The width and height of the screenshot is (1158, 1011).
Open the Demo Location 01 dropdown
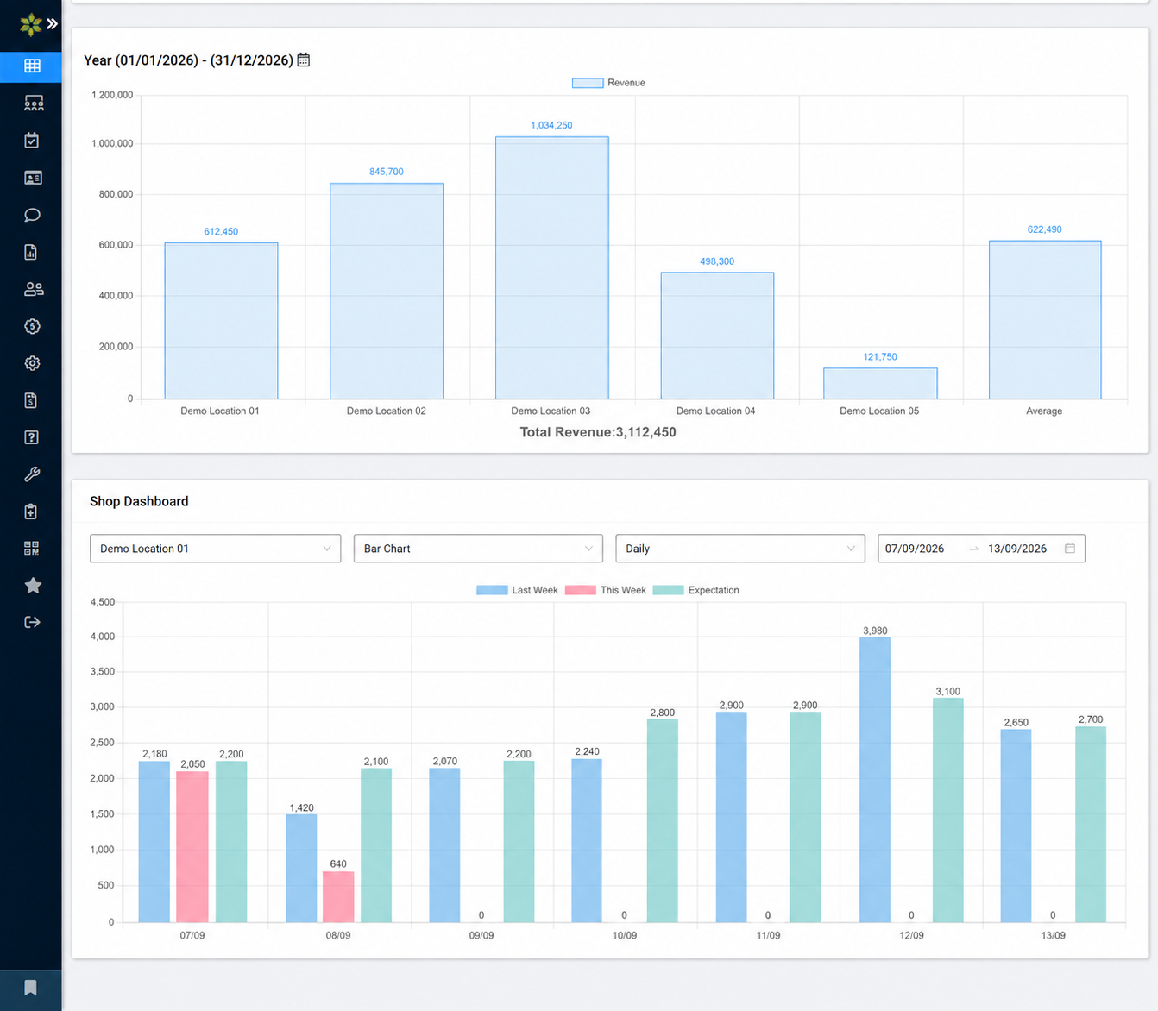[216, 549]
